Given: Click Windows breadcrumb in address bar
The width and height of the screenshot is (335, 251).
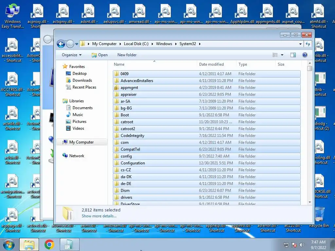Looking at the screenshot, I should pos(164,44).
